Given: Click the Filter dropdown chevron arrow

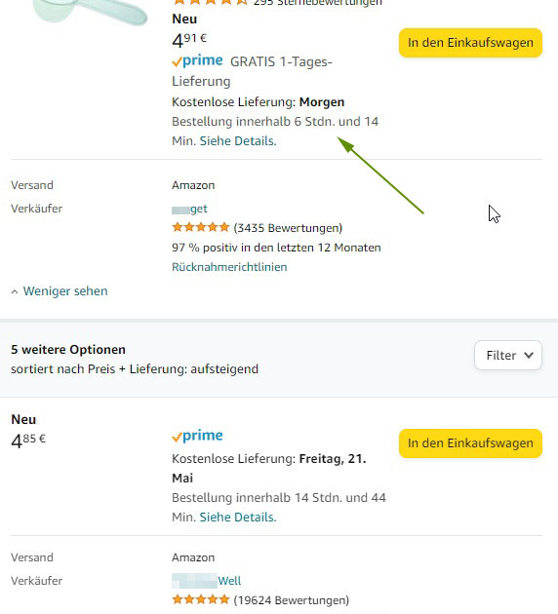Looking at the screenshot, I should click(x=529, y=355).
